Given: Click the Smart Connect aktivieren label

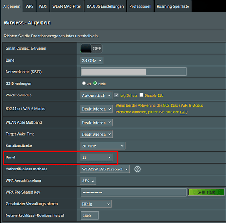Looking at the screenshot, I should pyautogui.click(x=26, y=48).
